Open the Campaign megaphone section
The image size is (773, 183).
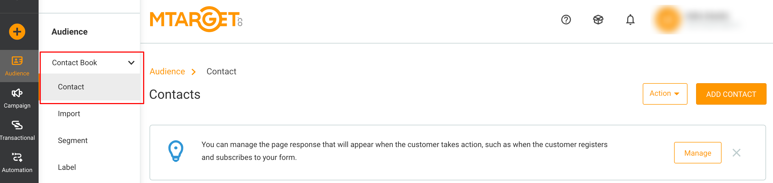pyautogui.click(x=17, y=98)
